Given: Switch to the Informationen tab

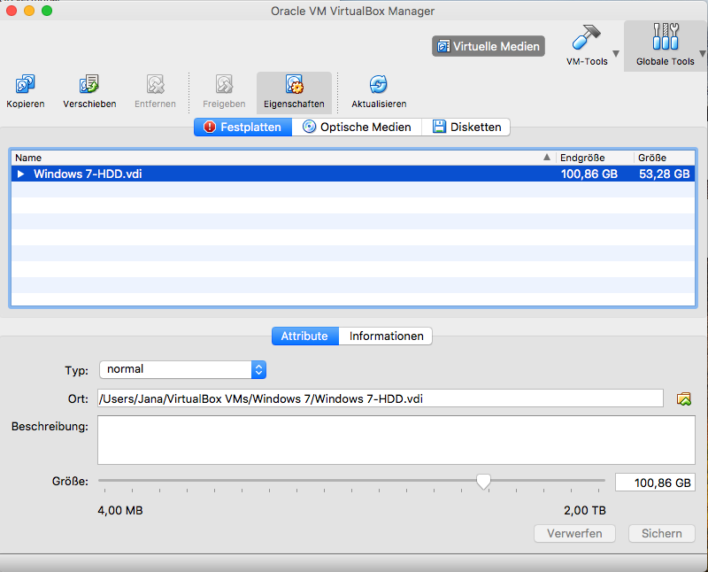Looking at the screenshot, I should pos(386,336).
